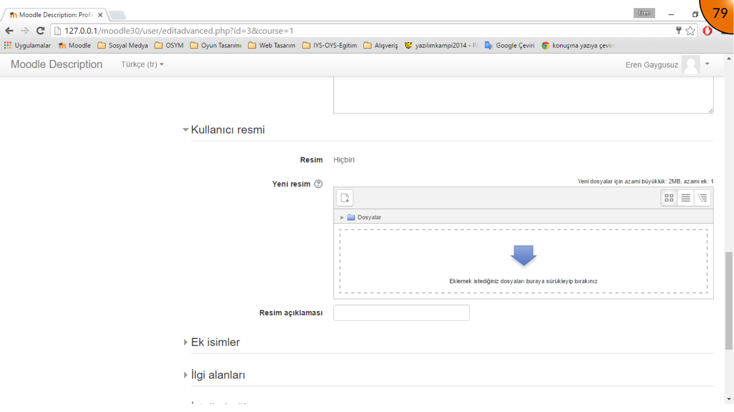Open the Uygulamalar apps shortcut
The width and height of the screenshot is (734, 412).
pos(27,45)
